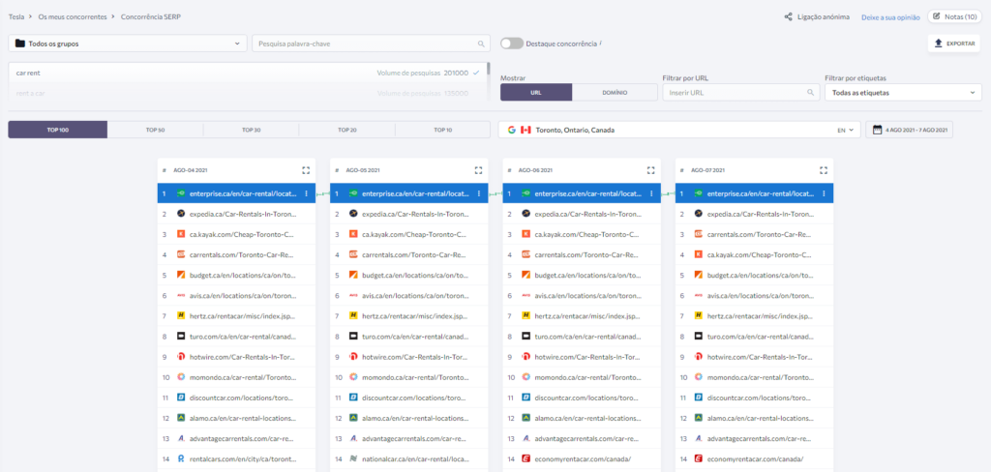Open the Todos os grupos dropdown
The image size is (991, 472).
click(x=127, y=44)
